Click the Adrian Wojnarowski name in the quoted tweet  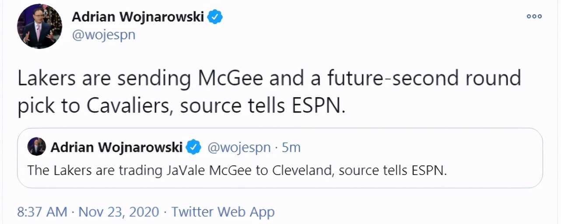(x=116, y=147)
